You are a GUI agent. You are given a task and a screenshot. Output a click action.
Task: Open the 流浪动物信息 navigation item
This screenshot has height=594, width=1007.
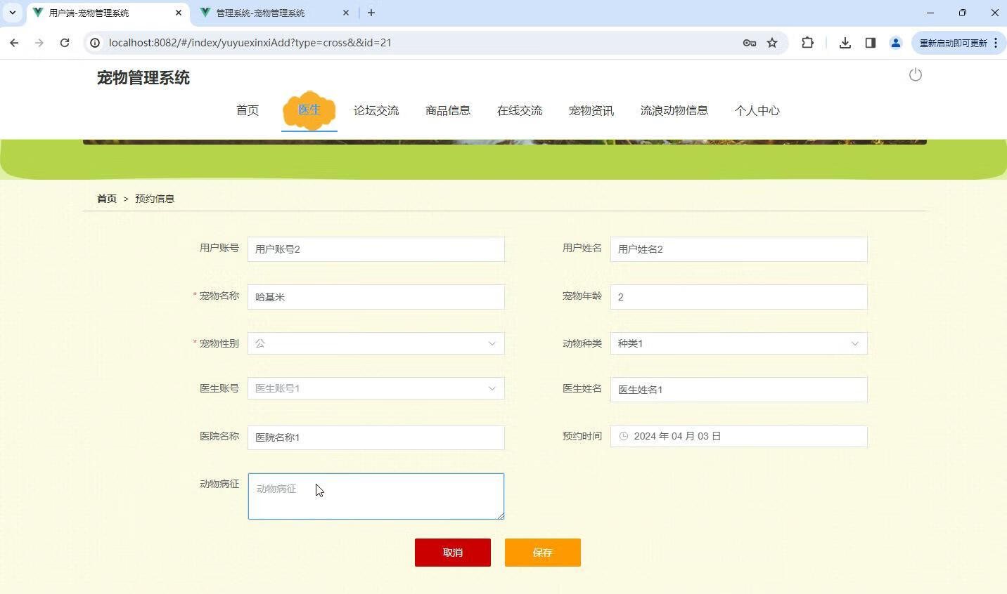point(674,110)
